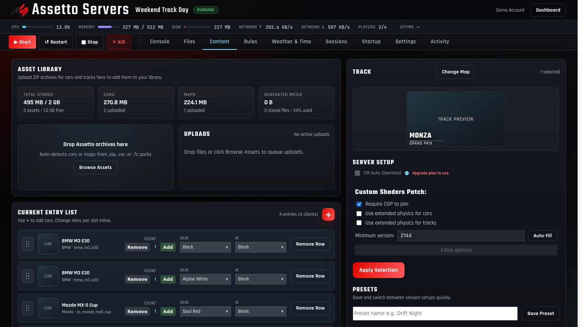582x327 pixels.
Task: Click the 'No active uploads' text
Action: [311, 134]
